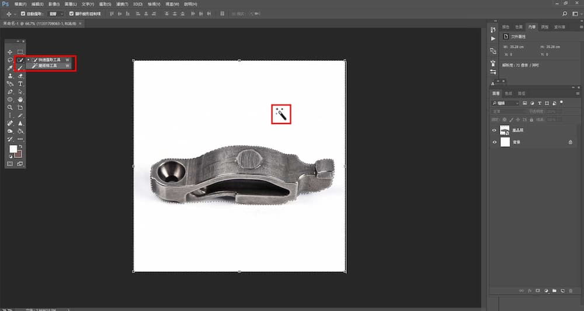The width and height of the screenshot is (584, 311).
Task: Switch to the 色版 channels tab
Action: click(x=509, y=93)
